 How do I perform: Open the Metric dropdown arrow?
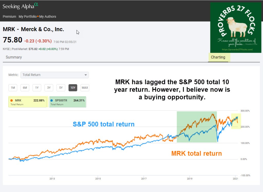(86, 75)
